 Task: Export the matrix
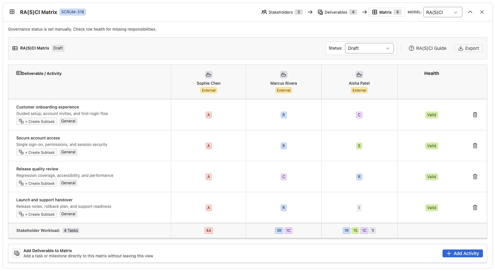coord(469,48)
